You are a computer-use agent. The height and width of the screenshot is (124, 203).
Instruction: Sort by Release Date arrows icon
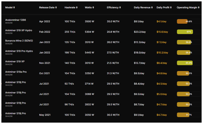(x=56, y=7)
